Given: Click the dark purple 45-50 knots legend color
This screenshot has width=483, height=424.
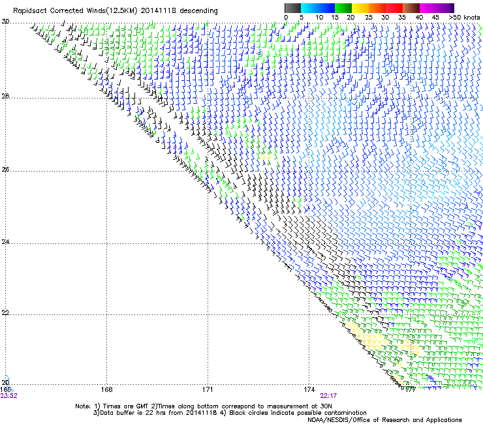Looking at the screenshot, I should pos(445,8).
